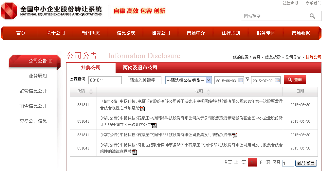The height and width of the screenshot is (177, 330).
Task: Click the breadcrumb 首页 link
Action: point(256,57)
